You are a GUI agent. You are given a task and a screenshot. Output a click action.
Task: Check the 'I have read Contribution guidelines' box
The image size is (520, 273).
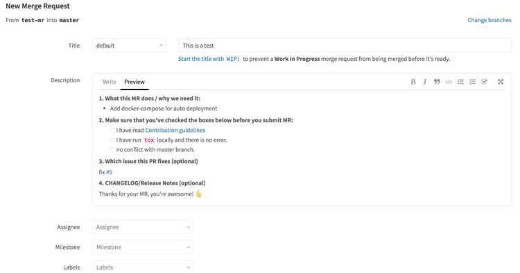[x=112, y=131]
